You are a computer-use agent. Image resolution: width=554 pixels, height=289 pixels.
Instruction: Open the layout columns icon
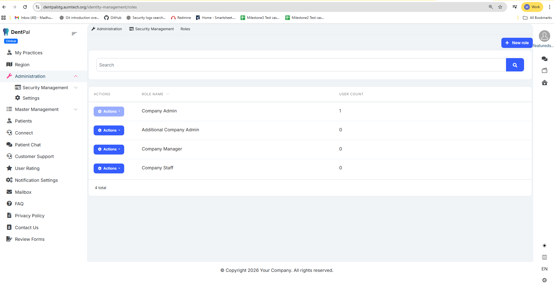click(x=544, y=257)
